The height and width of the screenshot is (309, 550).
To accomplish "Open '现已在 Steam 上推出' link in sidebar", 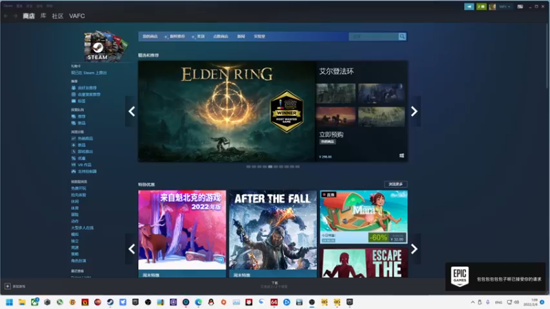I will 89,73.
